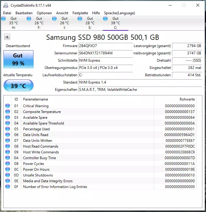Click the Samsung SSD 980 500GB title
The width and height of the screenshot is (206, 212).
point(103,37)
